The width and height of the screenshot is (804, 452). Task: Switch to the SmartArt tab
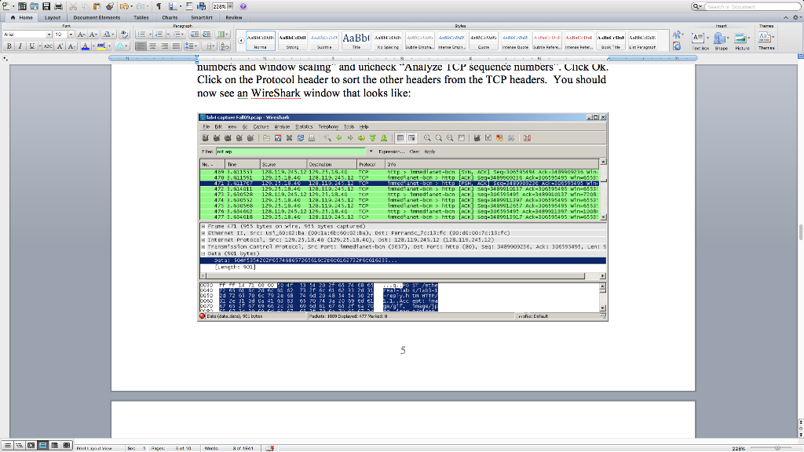pyautogui.click(x=202, y=17)
